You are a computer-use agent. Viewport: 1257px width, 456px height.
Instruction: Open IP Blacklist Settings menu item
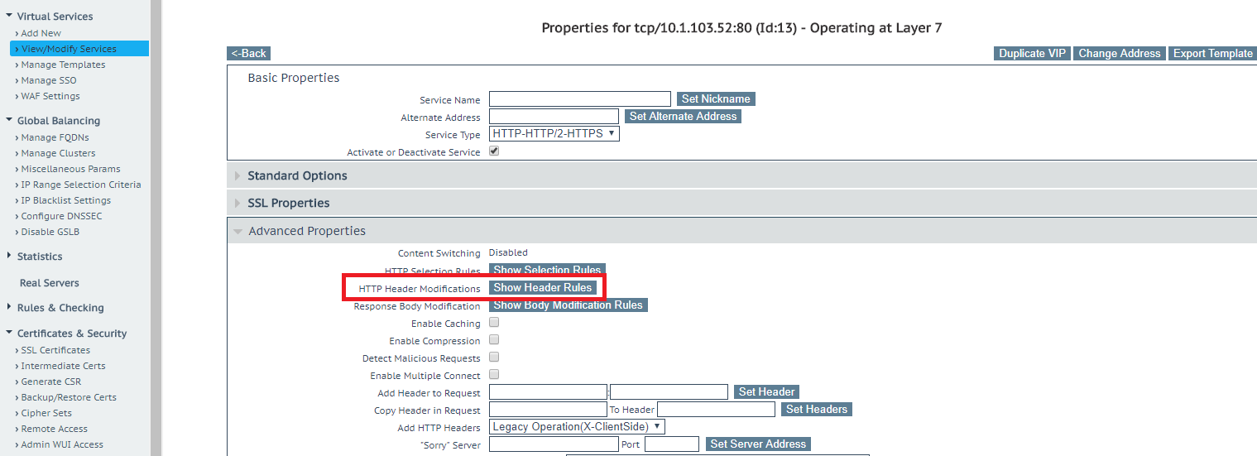coord(65,200)
